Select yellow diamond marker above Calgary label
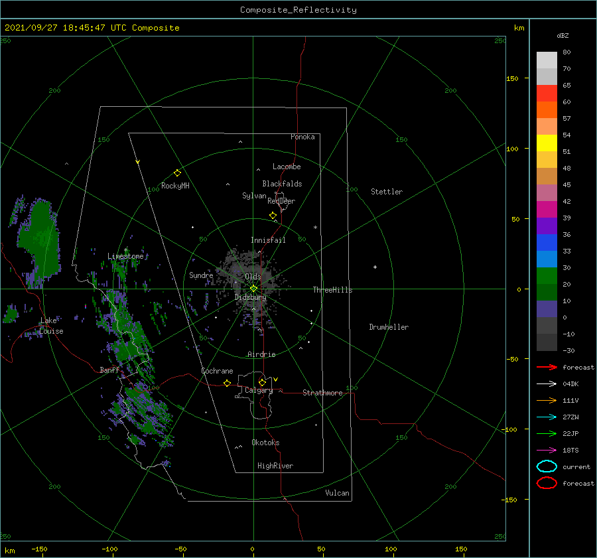 pos(262,382)
